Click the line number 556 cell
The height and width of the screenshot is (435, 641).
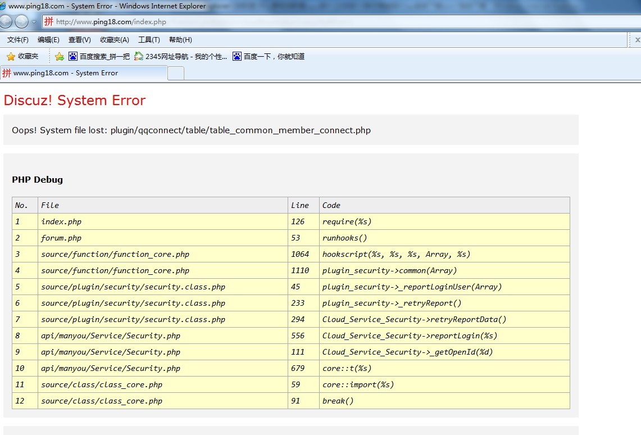coord(303,336)
